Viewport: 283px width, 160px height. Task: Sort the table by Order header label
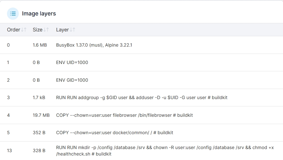pos(13,30)
